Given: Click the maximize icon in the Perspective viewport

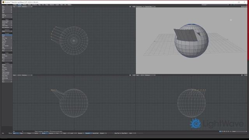Looking at the screenshot, I should (246, 7).
